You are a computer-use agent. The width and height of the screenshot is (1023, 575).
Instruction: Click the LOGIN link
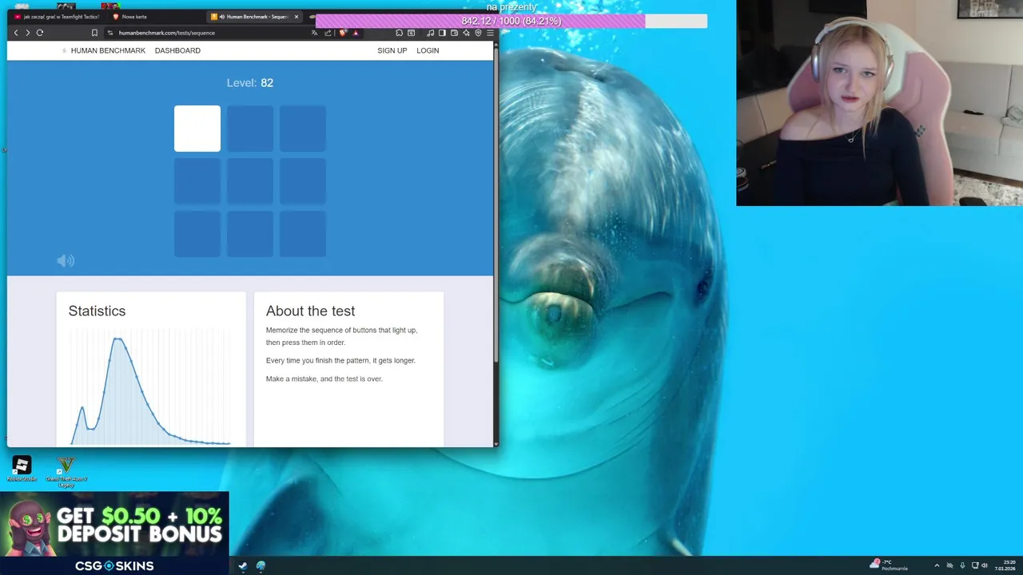pos(428,50)
